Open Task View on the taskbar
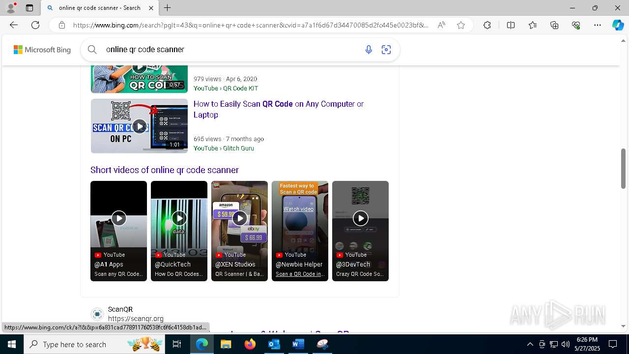This screenshot has width=629, height=354. click(177, 344)
